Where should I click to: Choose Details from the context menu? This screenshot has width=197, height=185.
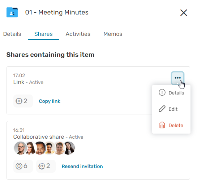click(171, 93)
